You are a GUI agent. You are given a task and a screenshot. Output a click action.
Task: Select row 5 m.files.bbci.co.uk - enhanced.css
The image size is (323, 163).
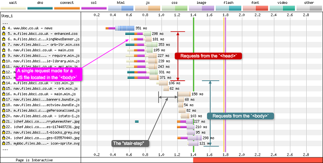[46, 34]
